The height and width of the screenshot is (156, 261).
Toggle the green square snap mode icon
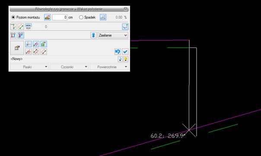pyautogui.click(x=44, y=44)
